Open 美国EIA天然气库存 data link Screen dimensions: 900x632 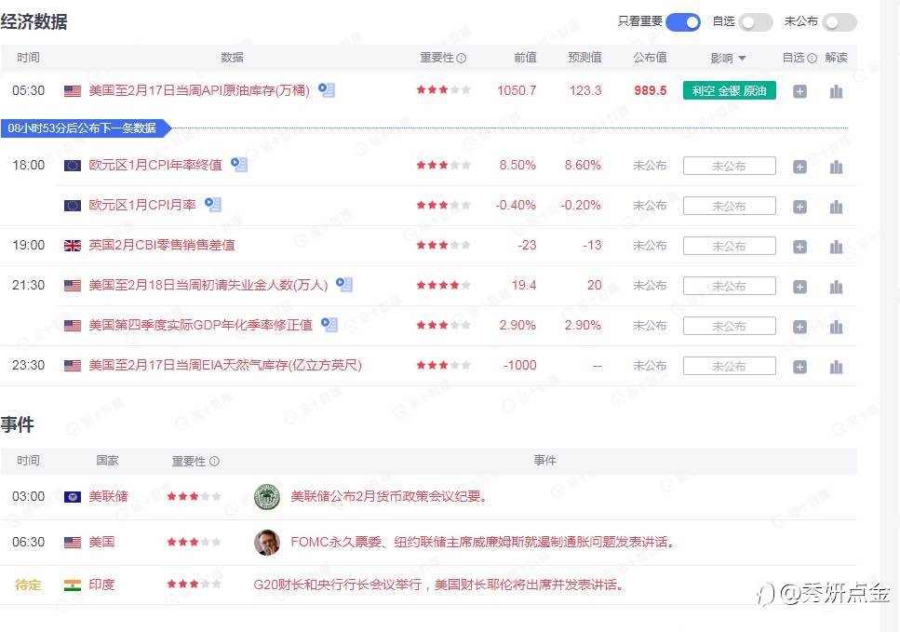(x=225, y=365)
